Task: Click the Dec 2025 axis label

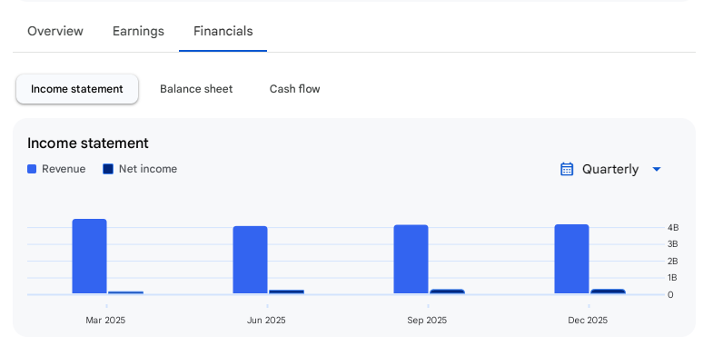Action: click(588, 321)
